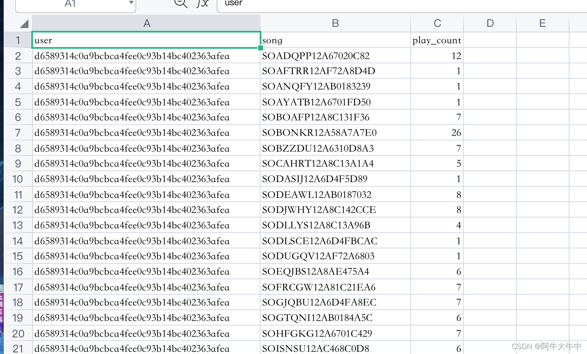Click play count 5 in row 9

click(437, 164)
